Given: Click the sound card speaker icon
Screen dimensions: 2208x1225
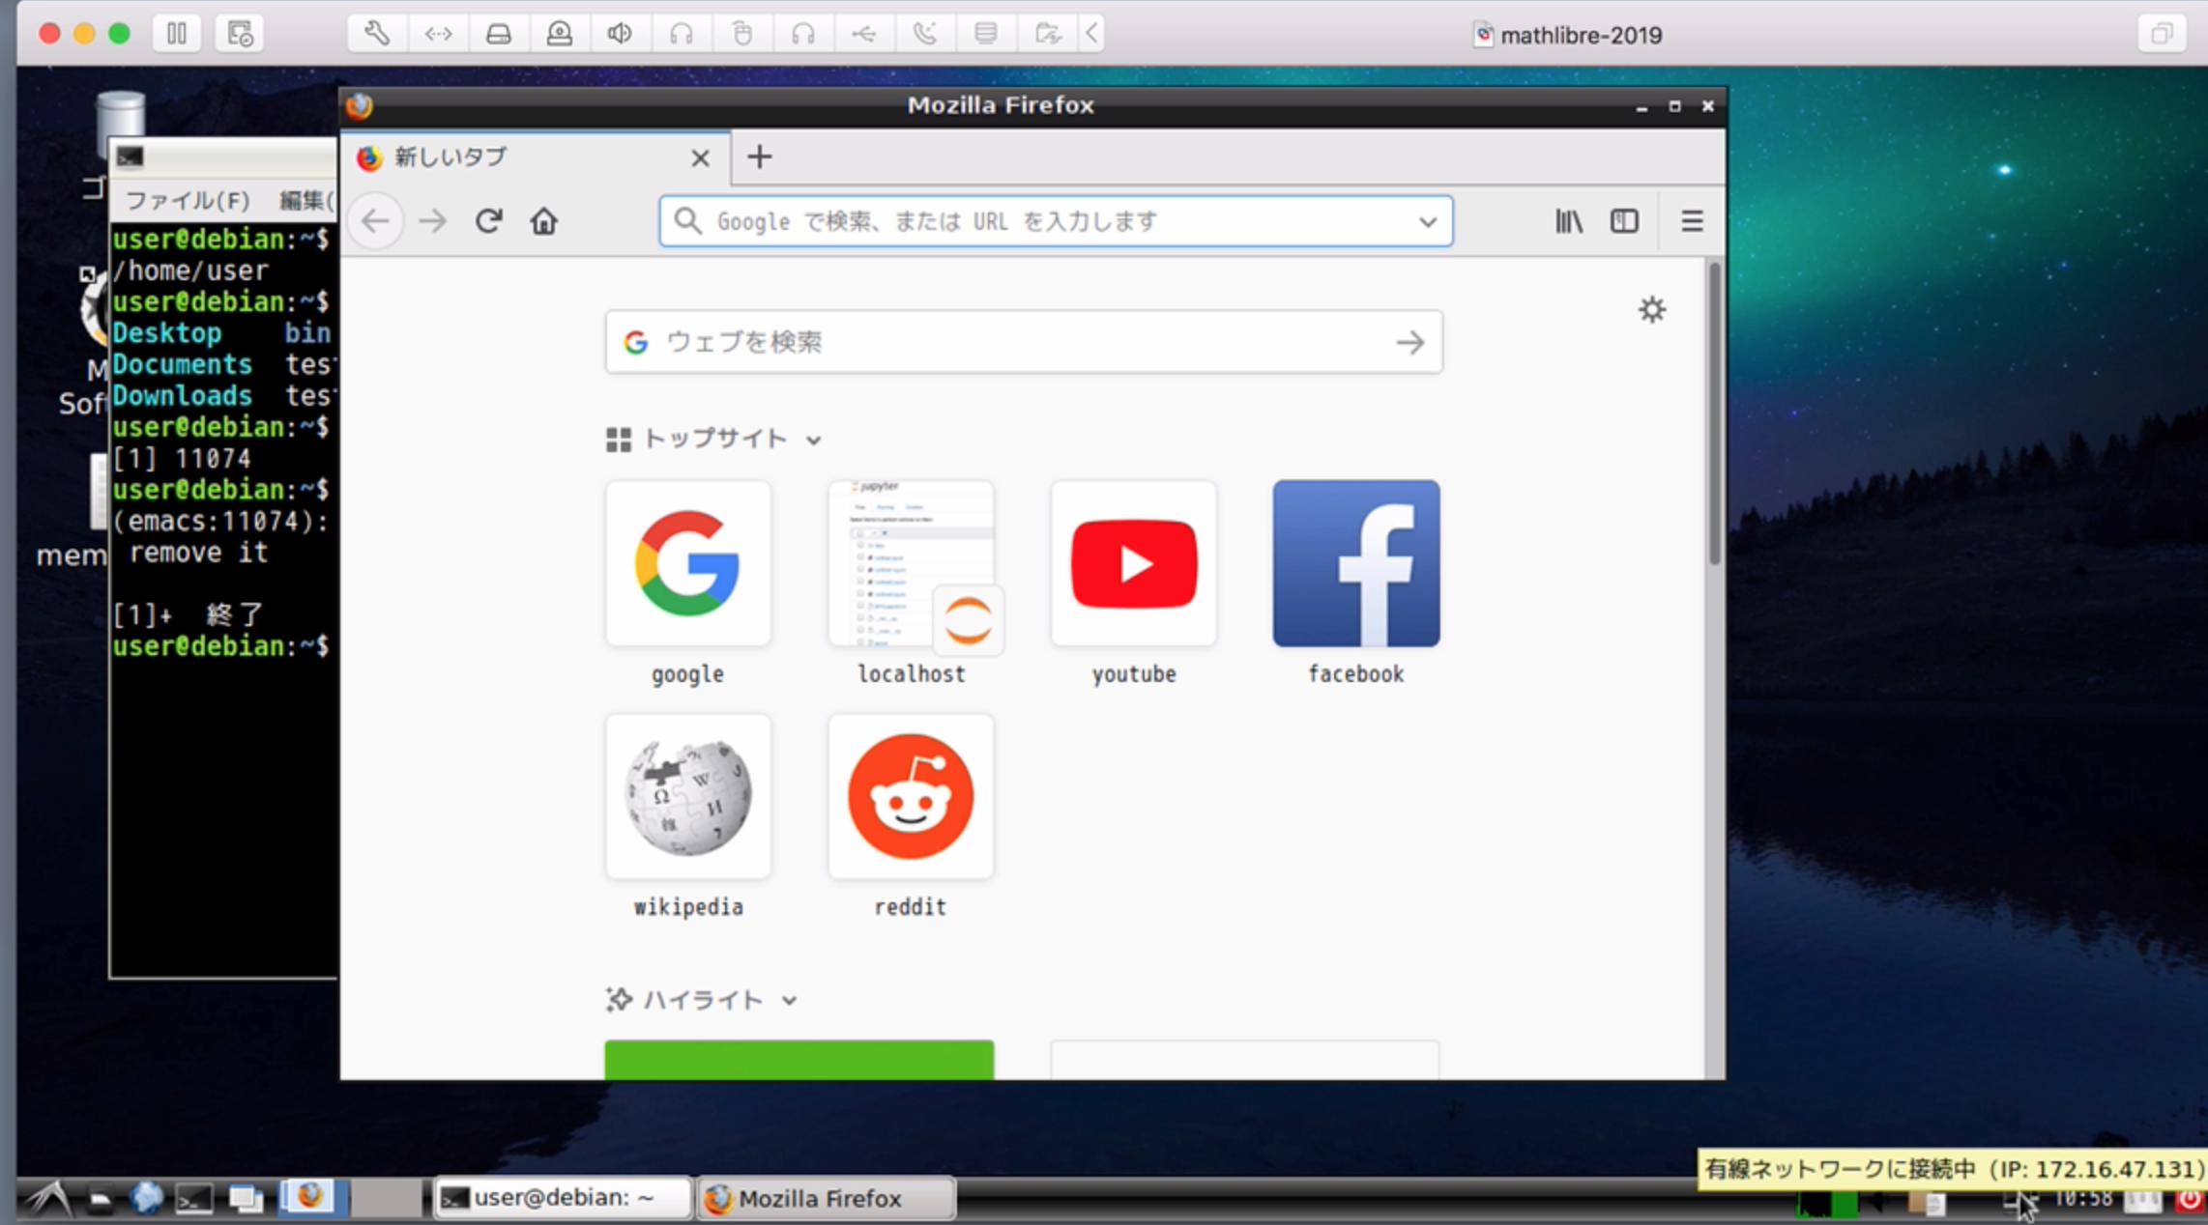Looking at the screenshot, I should tap(620, 34).
